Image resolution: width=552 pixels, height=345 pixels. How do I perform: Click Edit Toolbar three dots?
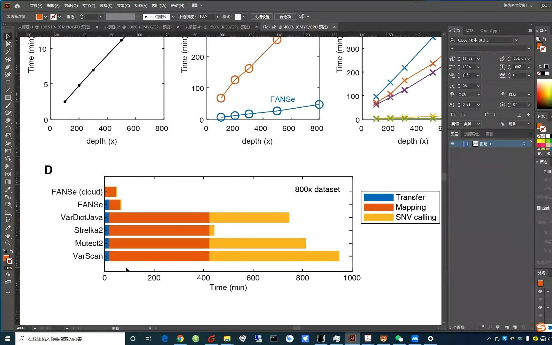pyautogui.click(x=8, y=292)
